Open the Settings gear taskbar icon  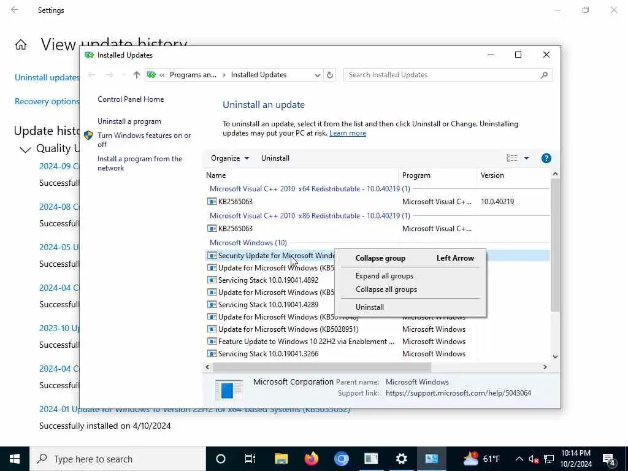click(401, 459)
